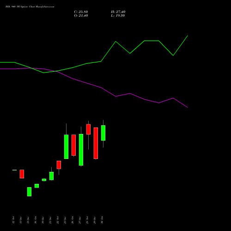The width and height of the screenshot is (231, 231).
Task: Click the tall green candle above 27 Oct
Action: [81, 150]
